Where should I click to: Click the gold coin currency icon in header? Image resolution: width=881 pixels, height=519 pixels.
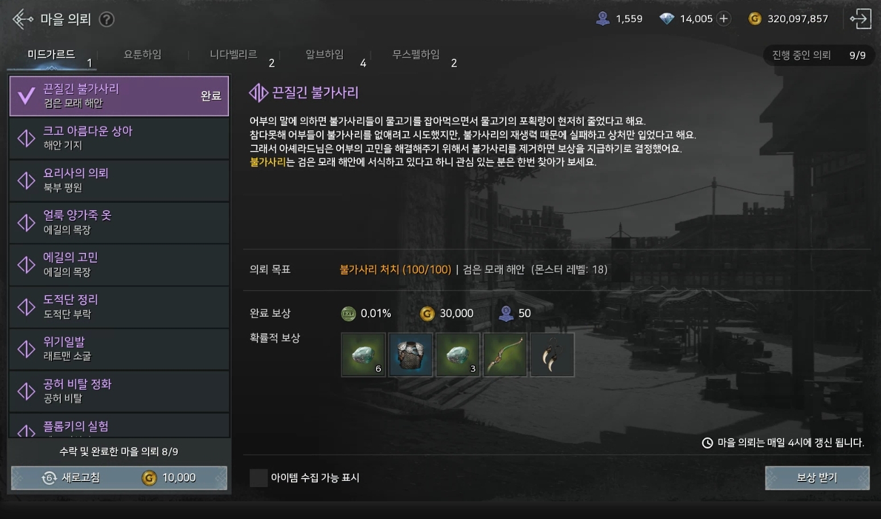click(755, 19)
